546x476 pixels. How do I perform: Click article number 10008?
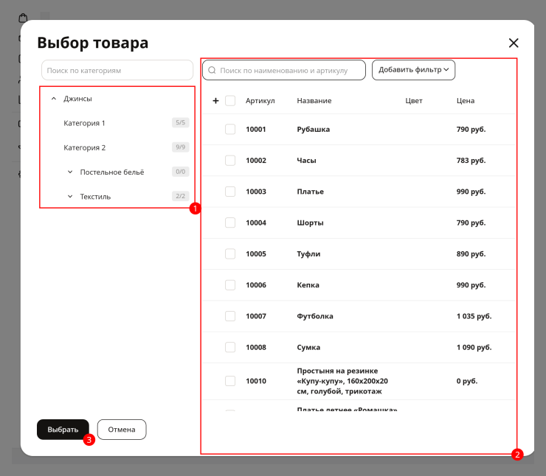point(256,347)
